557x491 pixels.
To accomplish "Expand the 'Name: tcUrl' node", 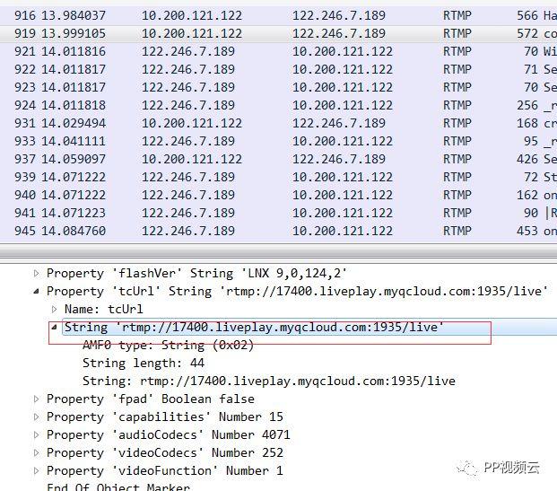I will (55, 309).
